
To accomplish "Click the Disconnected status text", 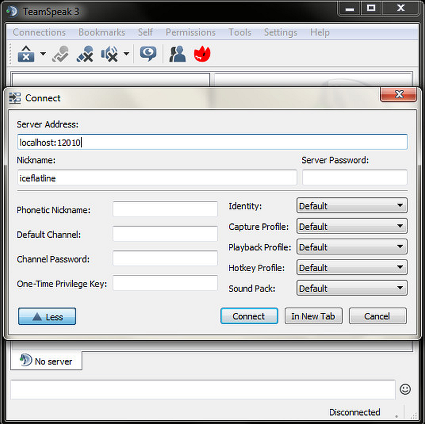I will coord(355,412).
